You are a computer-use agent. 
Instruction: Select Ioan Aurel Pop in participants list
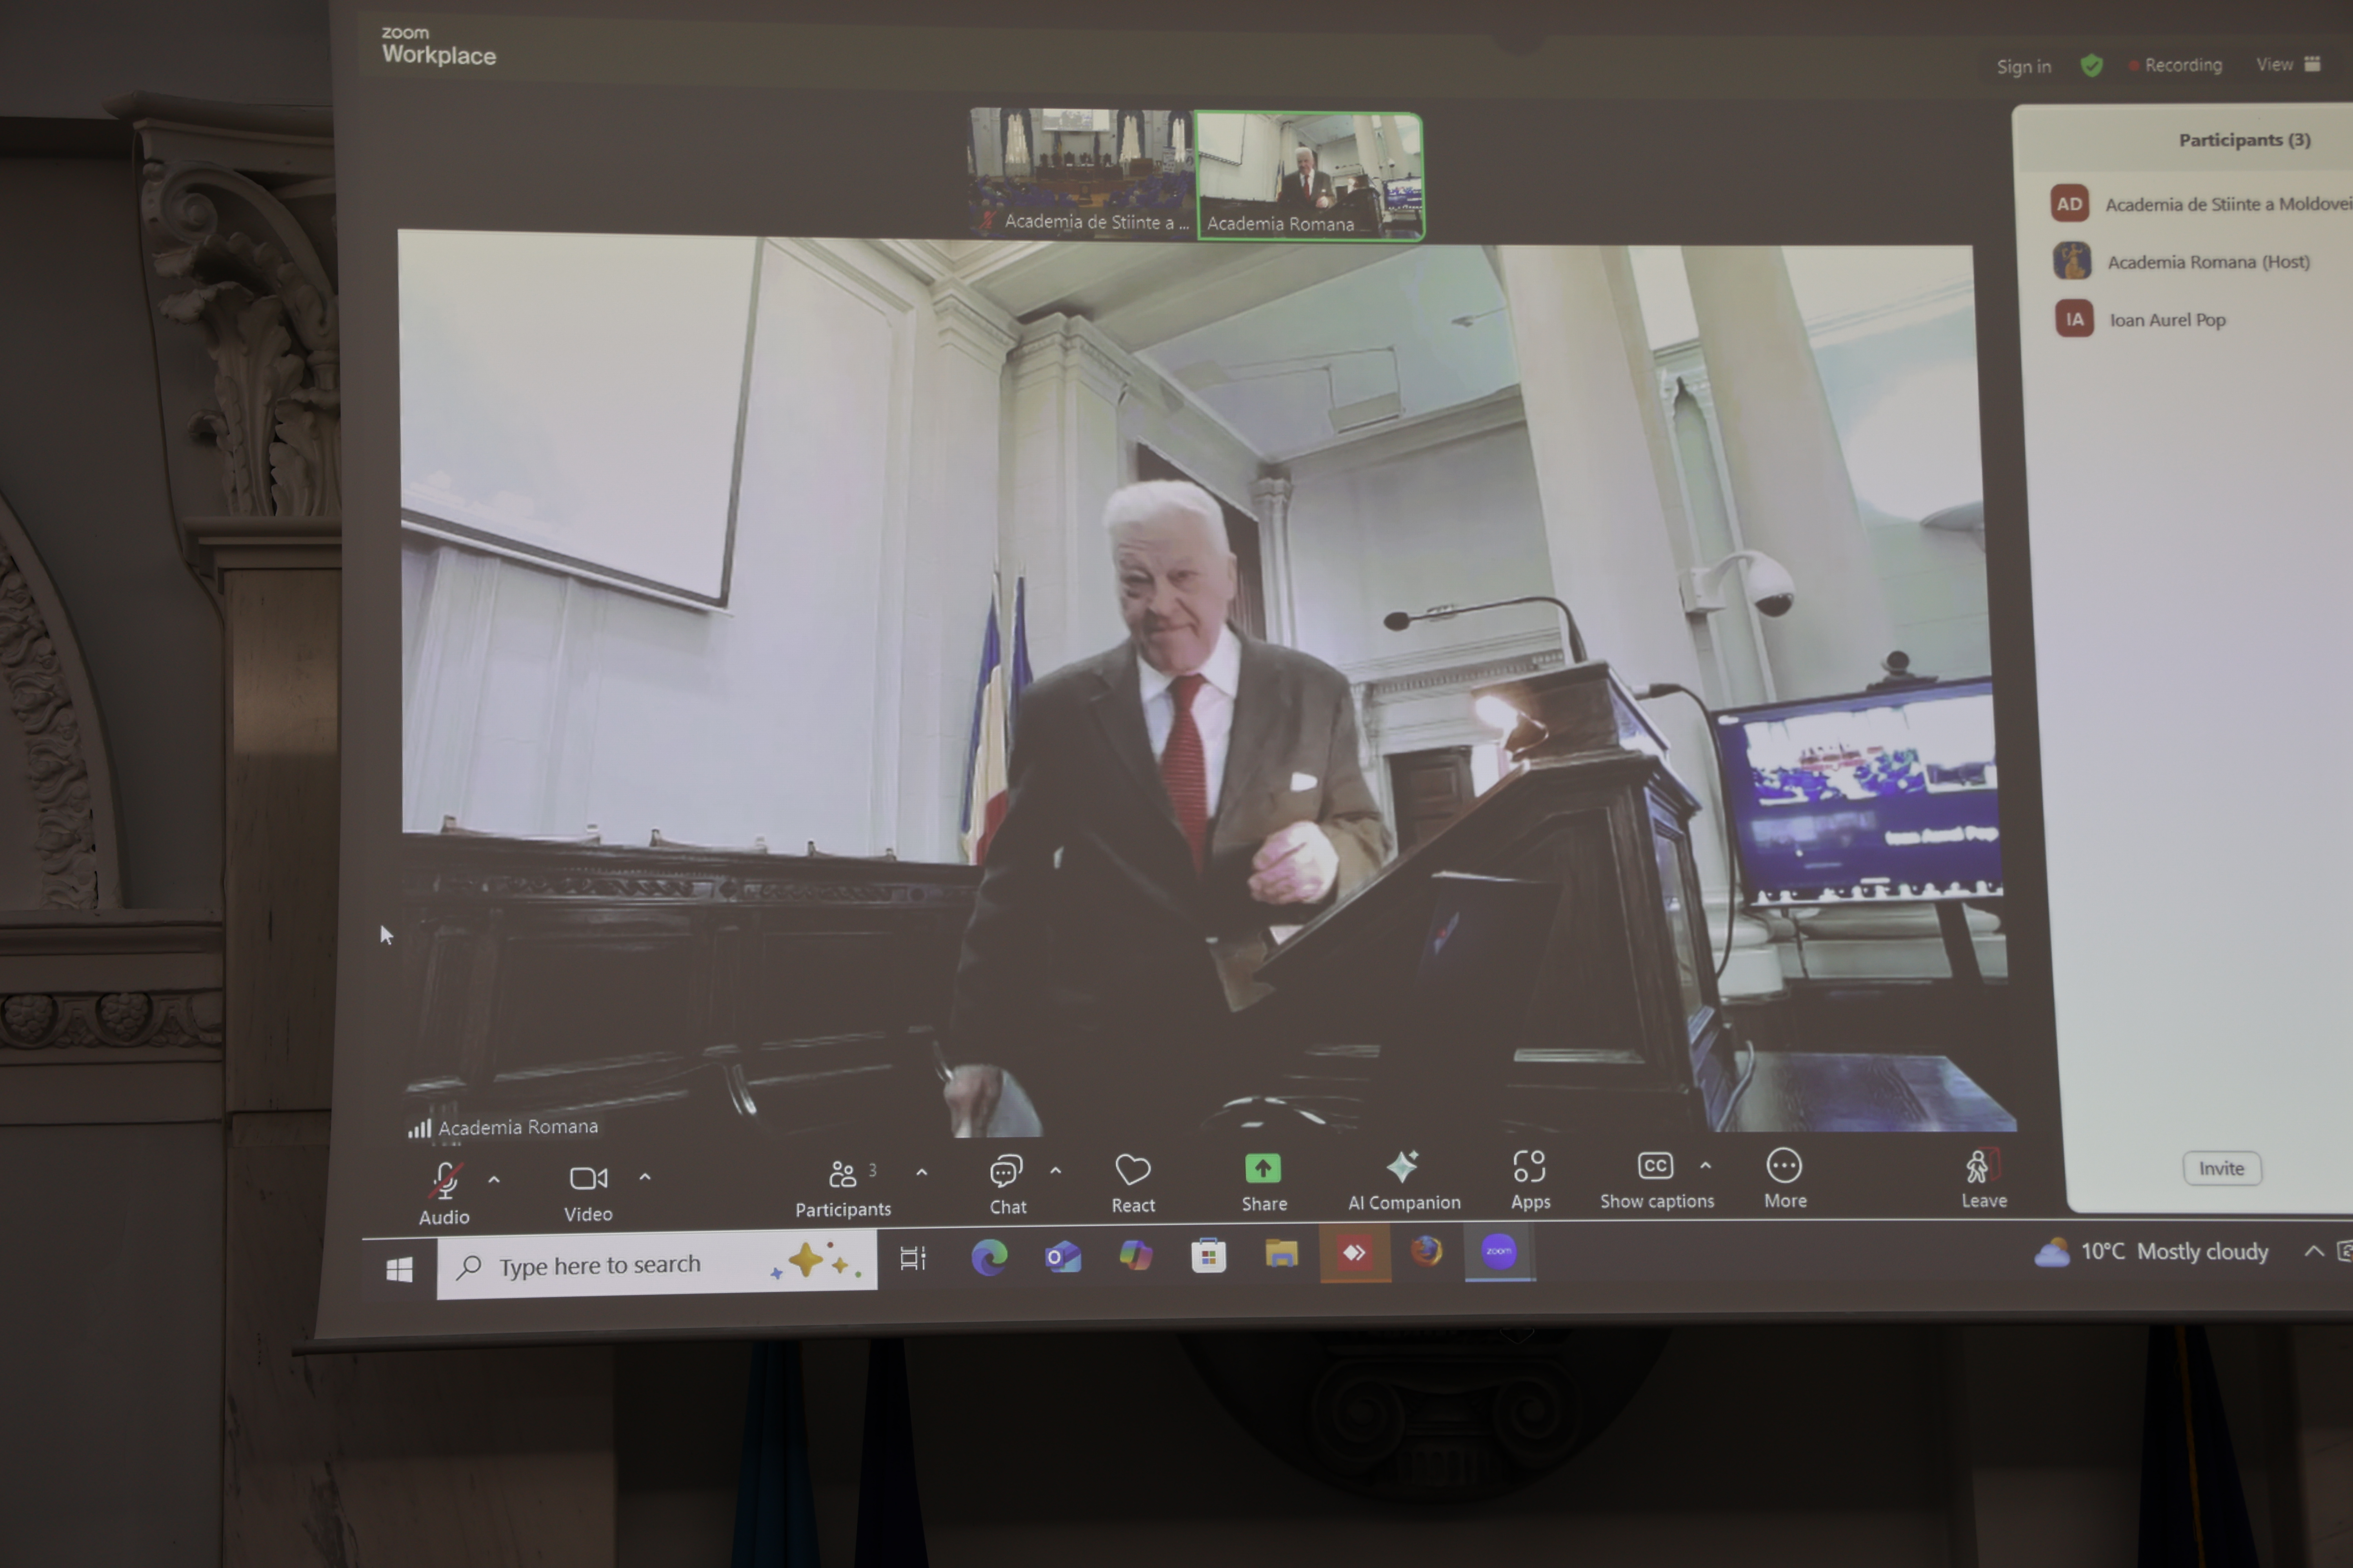(2167, 320)
